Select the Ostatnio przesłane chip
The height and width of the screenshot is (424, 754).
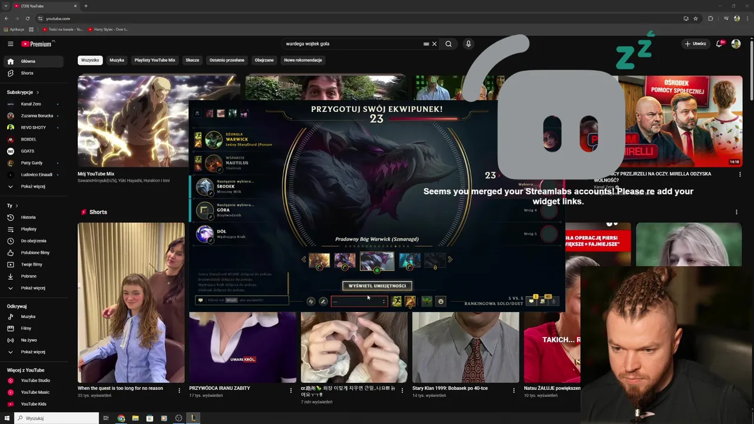point(227,60)
